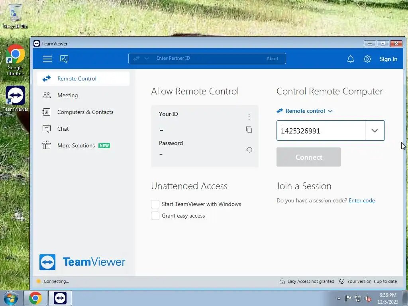This screenshot has width=408, height=306.
Task: Click the TeamViewer desktop shortcut
Action: 16,99
